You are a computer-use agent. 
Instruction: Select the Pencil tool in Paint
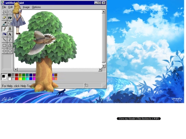(4, 29)
